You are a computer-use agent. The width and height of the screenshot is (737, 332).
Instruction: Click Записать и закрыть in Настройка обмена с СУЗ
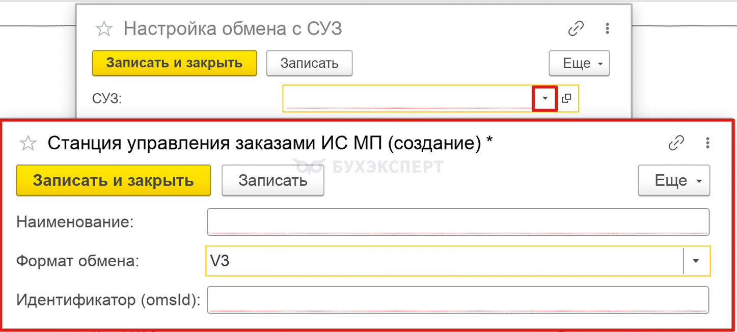174,63
